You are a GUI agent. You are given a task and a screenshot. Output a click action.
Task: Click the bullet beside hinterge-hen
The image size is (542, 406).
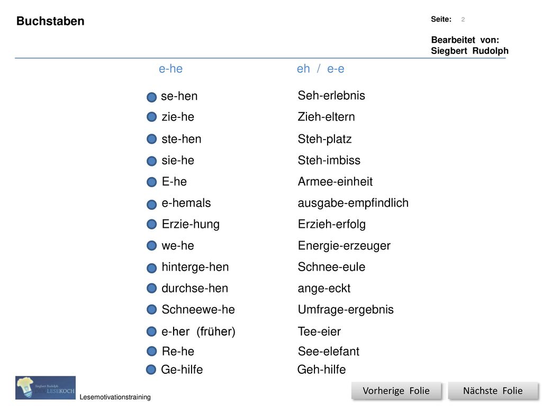pyautogui.click(x=151, y=268)
